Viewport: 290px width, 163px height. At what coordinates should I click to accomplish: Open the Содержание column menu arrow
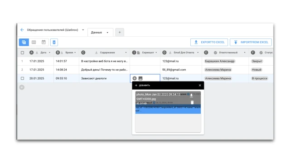pos(126,53)
